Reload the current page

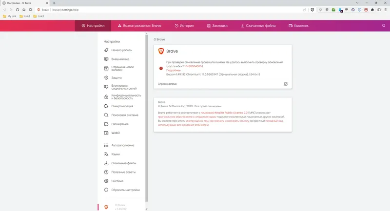point(18,10)
